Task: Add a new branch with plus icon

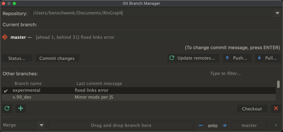Action: (x=21, y=108)
